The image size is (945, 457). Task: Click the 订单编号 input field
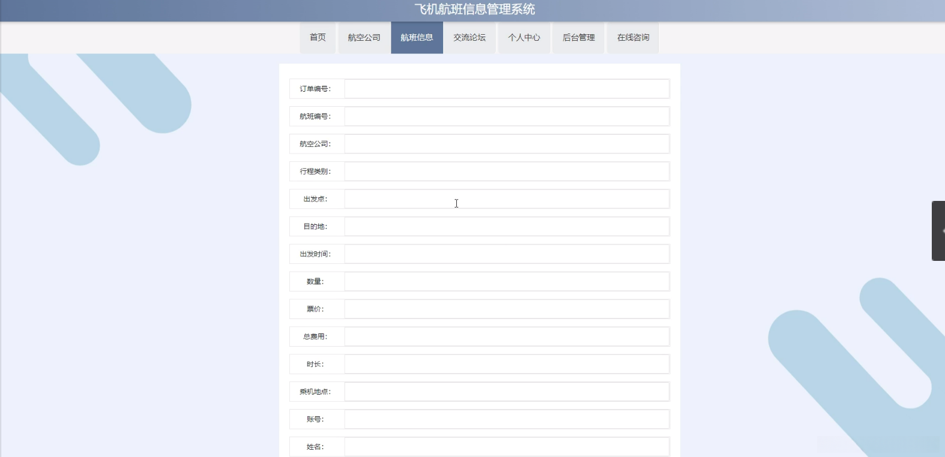[507, 89]
